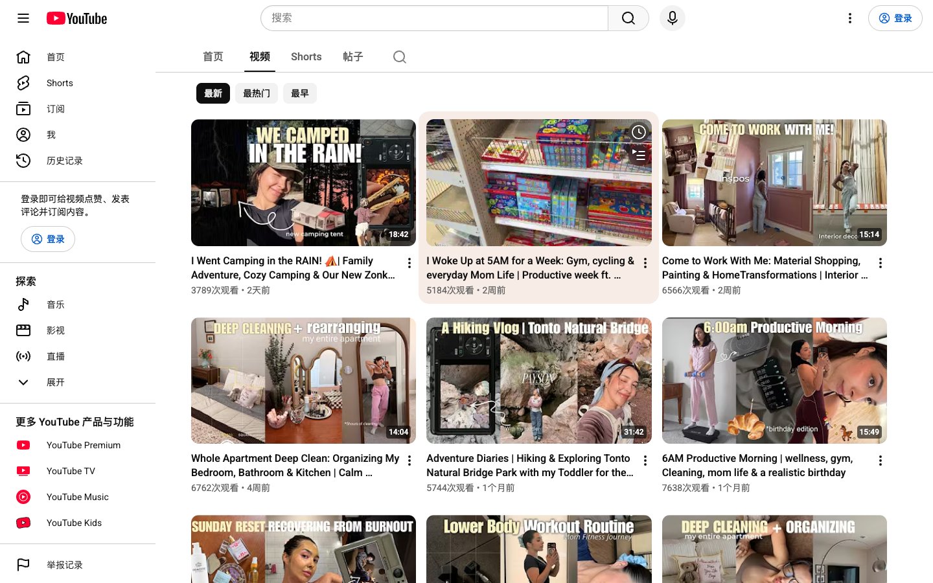This screenshot has width=933, height=583.
Task: Open YouTube Premium from the sidebar
Action: click(78, 445)
